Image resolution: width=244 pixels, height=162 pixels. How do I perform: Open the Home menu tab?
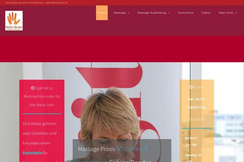(102, 13)
